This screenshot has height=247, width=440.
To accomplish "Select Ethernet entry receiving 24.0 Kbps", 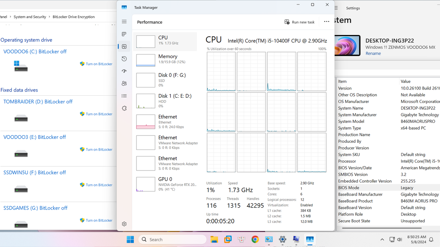I will 166,122.
